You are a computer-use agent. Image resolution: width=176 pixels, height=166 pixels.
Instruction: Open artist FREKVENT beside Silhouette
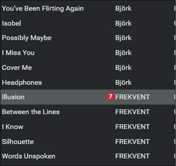pos(132,142)
